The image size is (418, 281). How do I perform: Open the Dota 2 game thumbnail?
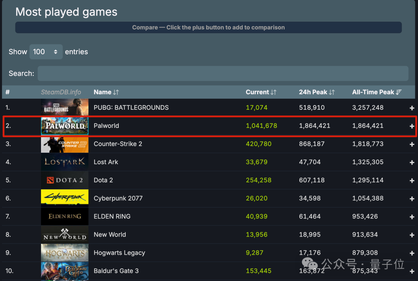point(65,180)
